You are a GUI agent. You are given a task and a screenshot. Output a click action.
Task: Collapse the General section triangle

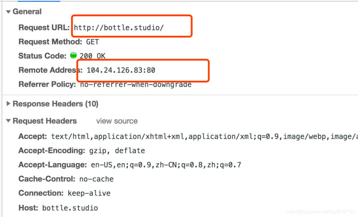click(x=9, y=12)
